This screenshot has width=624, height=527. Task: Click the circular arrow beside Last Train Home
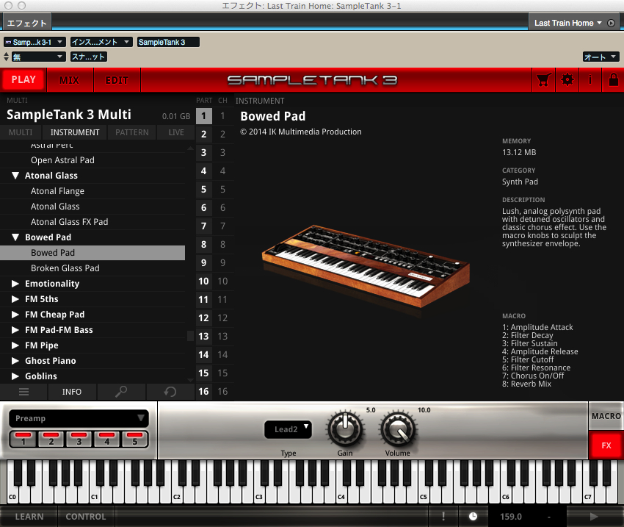click(x=611, y=23)
